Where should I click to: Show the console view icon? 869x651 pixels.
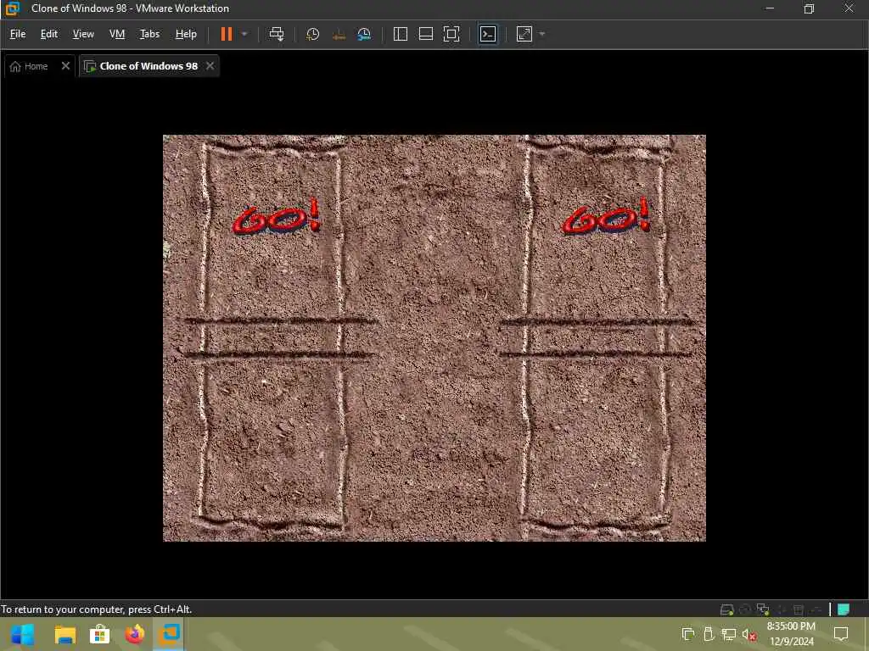click(488, 34)
